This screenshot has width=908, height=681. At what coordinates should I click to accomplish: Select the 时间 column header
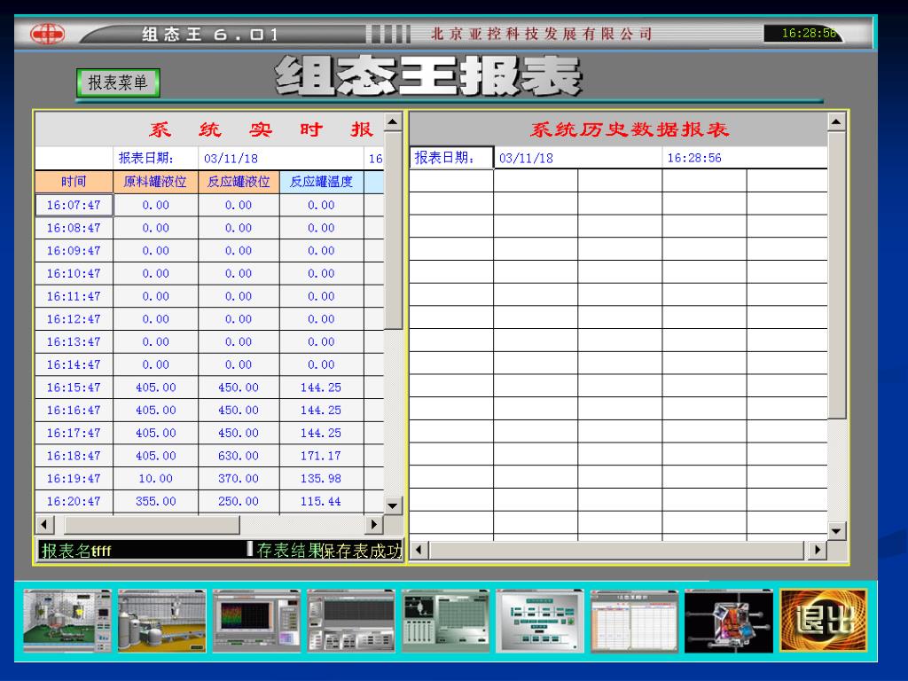(x=74, y=182)
